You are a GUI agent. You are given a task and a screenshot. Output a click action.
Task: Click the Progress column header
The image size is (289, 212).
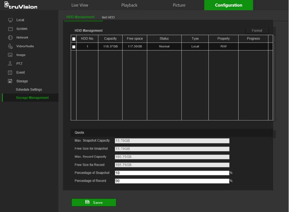(253, 39)
